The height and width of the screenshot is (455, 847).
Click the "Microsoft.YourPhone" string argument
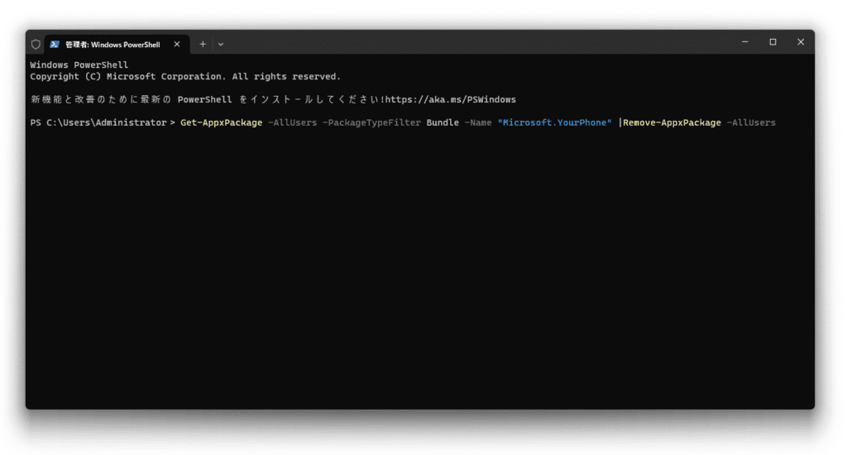[x=554, y=122]
